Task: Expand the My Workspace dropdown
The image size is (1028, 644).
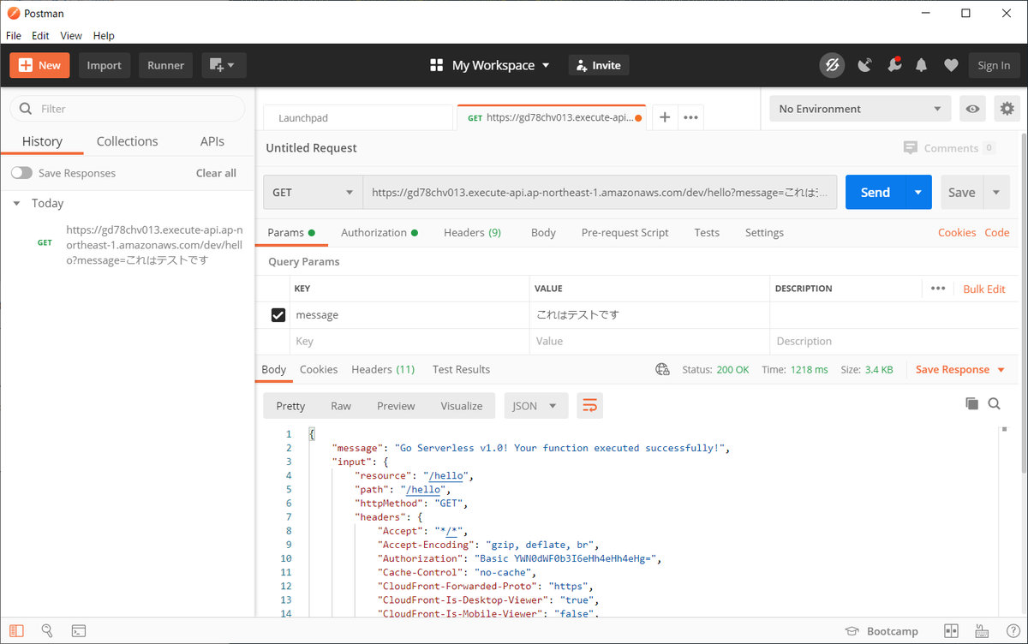Action: click(x=490, y=65)
